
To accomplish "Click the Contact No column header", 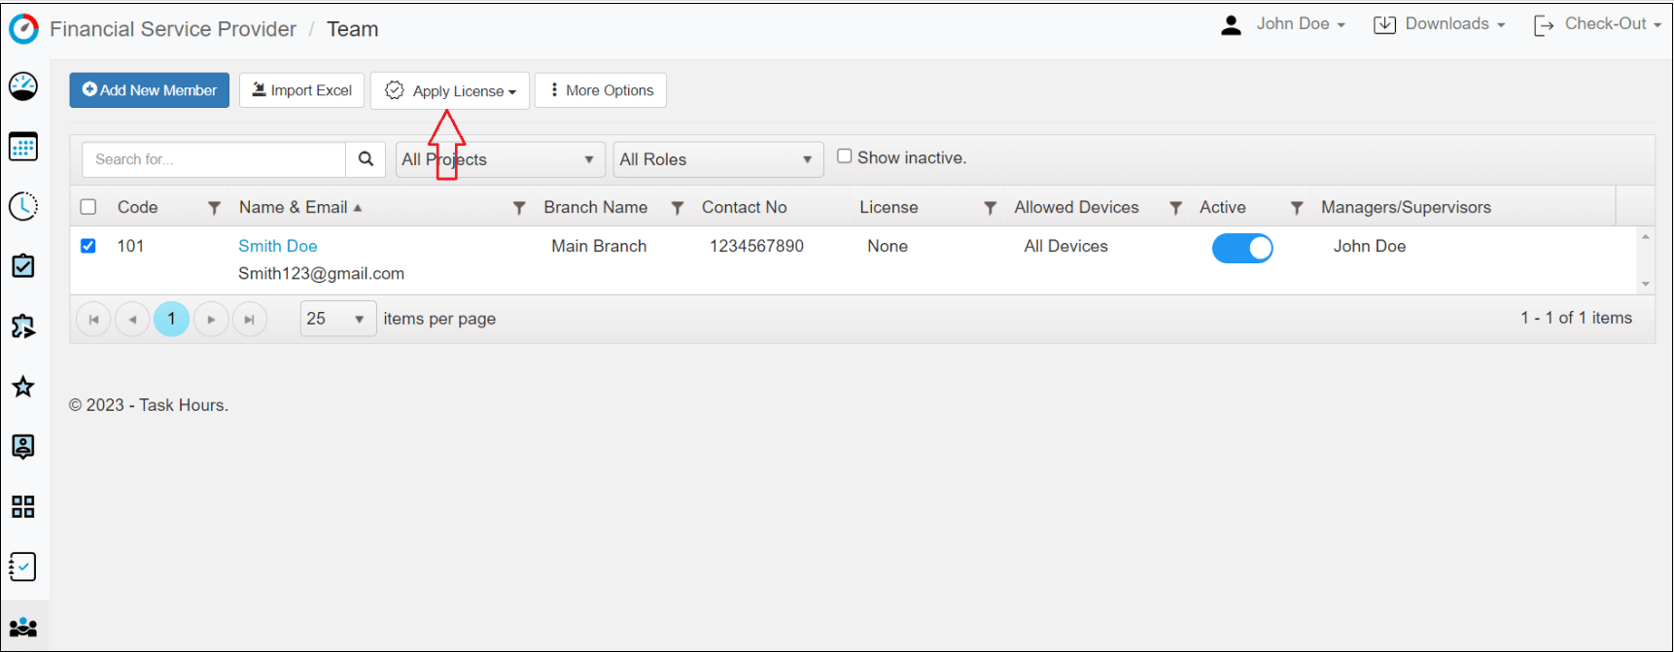I will click(x=745, y=207).
